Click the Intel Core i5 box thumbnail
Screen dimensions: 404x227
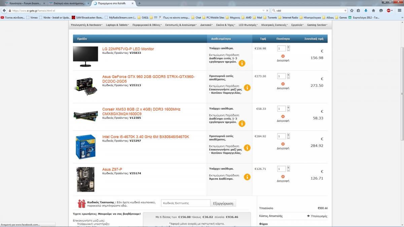[x=86, y=147]
